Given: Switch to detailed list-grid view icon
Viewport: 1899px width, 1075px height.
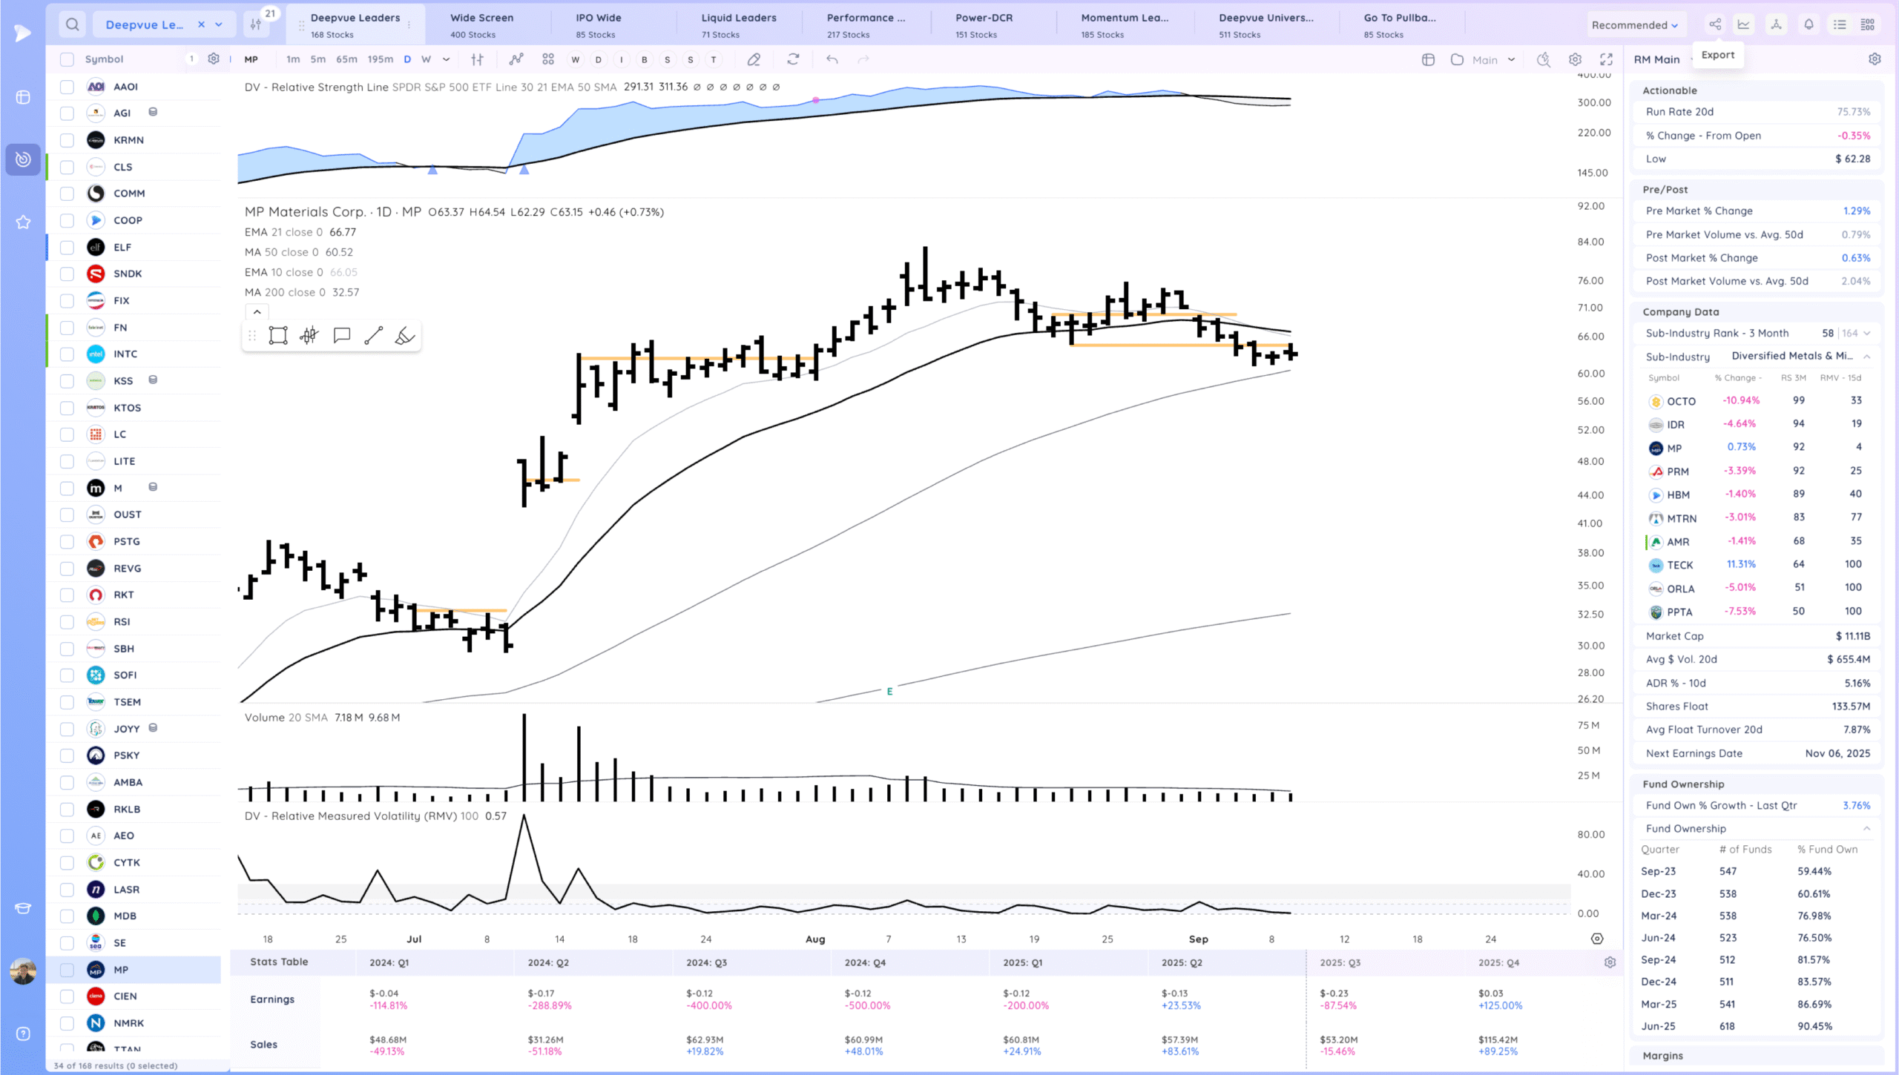Looking at the screenshot, I should coord(1868,24).
